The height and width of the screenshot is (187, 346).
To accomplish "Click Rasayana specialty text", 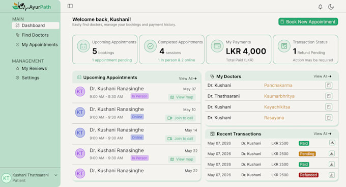I will [274, 118].
